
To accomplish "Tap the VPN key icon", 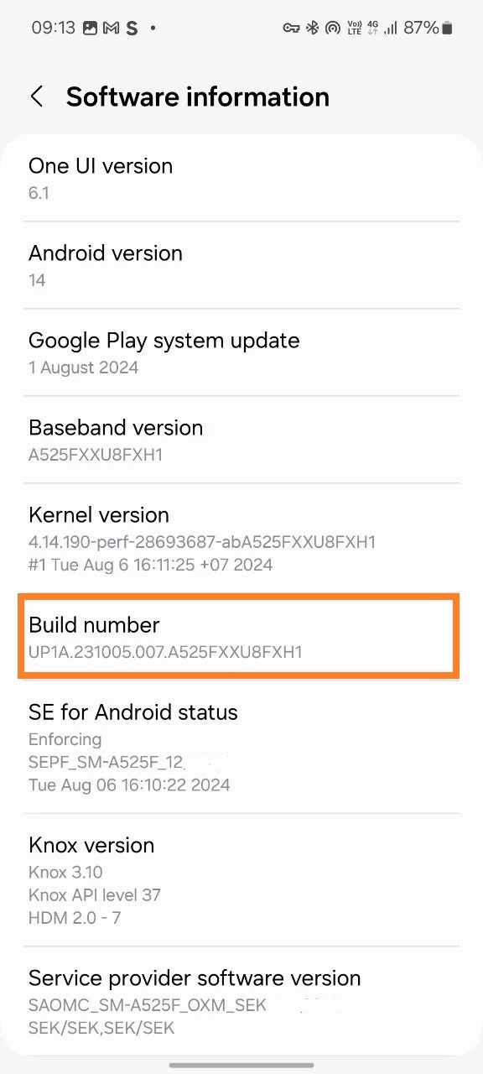I will pyautogui.click(x=291, y=28).
